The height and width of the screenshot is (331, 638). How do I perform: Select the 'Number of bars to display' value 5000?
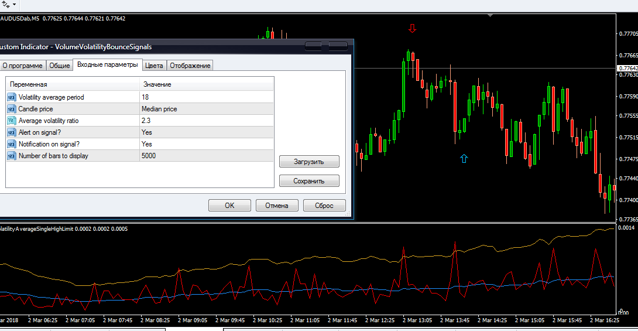tap(207, 156)
